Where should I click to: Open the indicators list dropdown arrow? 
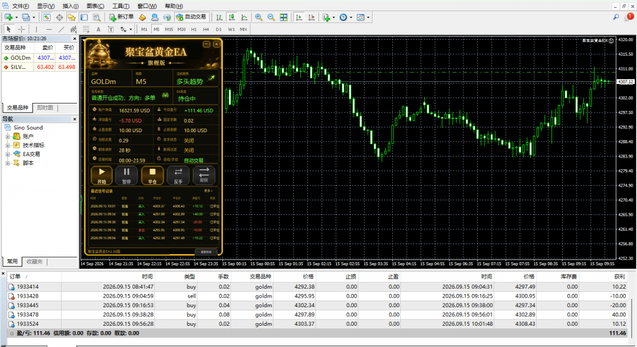point(333,18)
